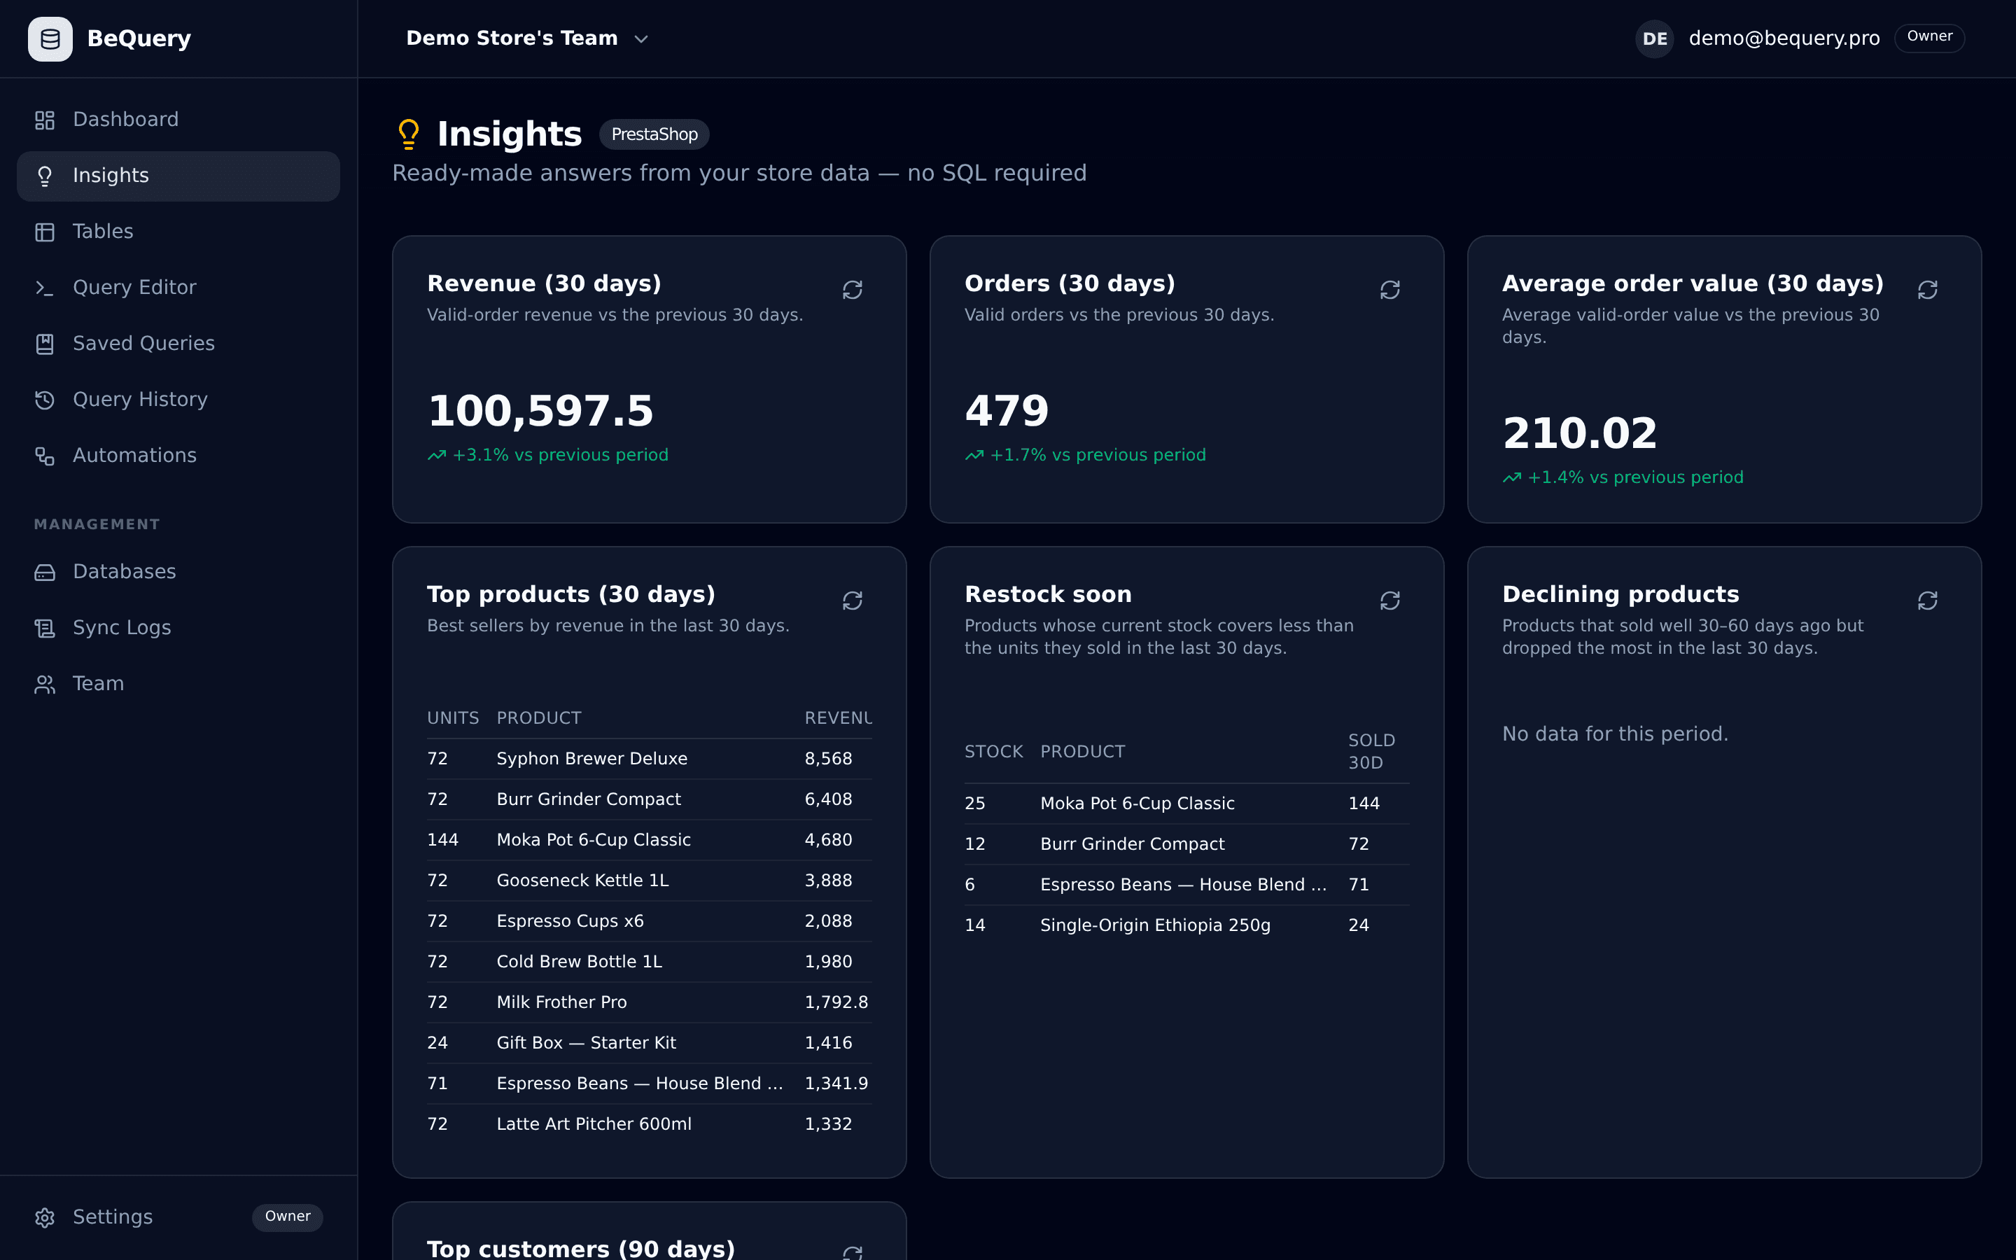2016x1260 pixels.
Task: Click the Espresso Cups x6 row
Action: [649, 920]
